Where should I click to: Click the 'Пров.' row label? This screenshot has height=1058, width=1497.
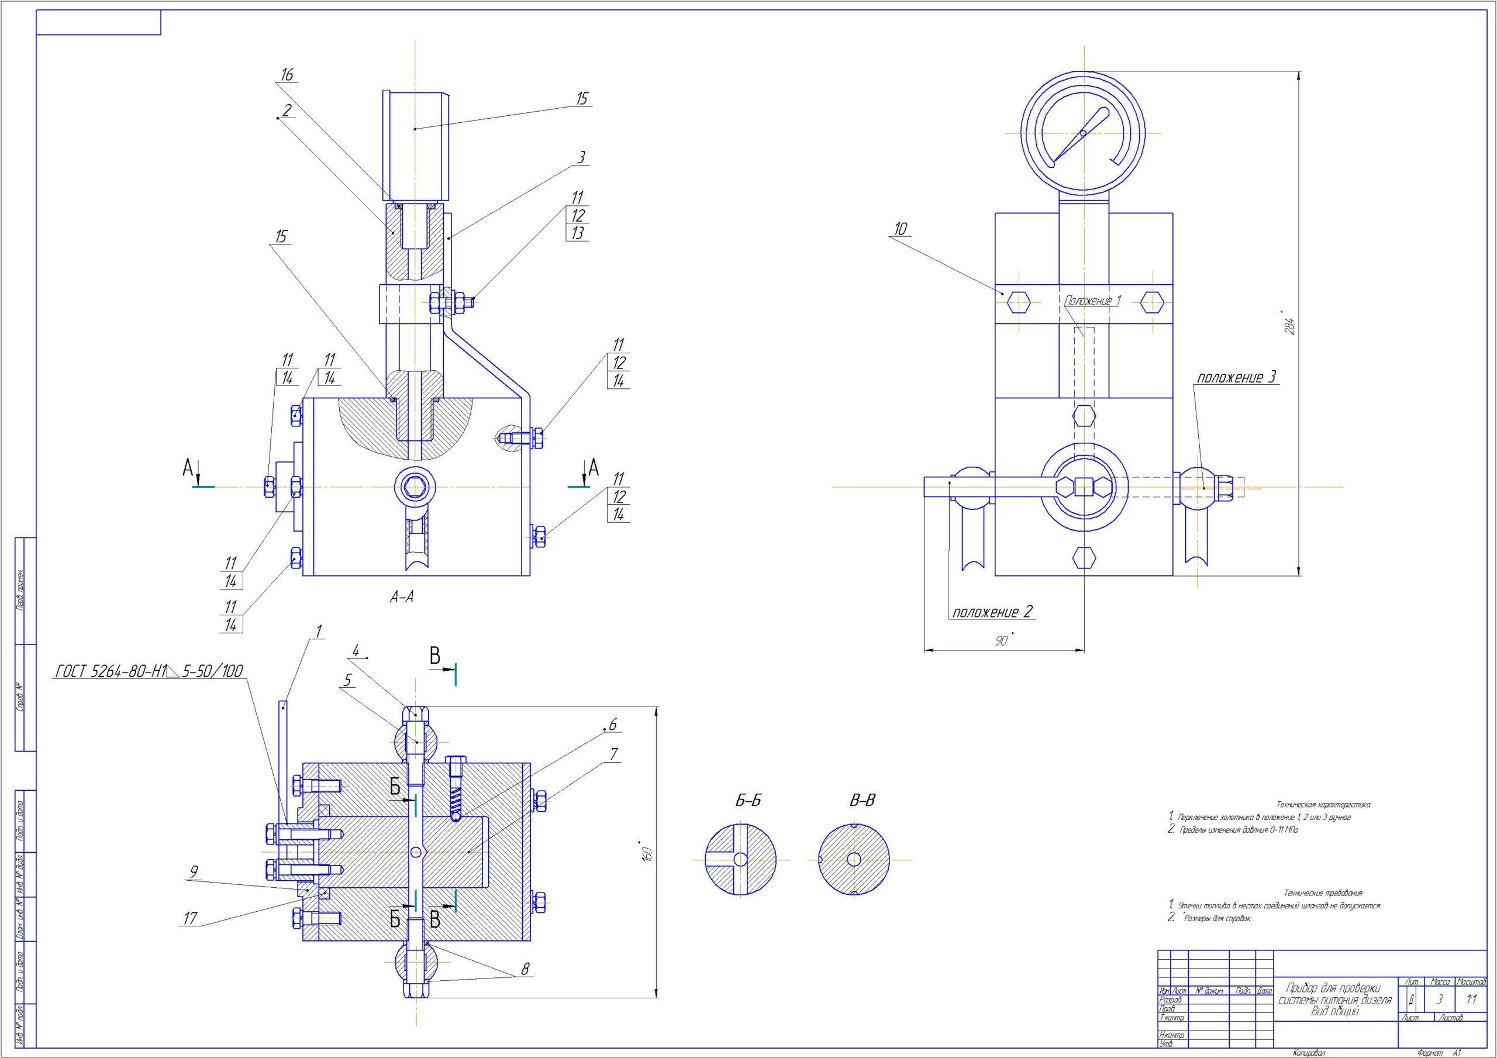[1167, 1009]
